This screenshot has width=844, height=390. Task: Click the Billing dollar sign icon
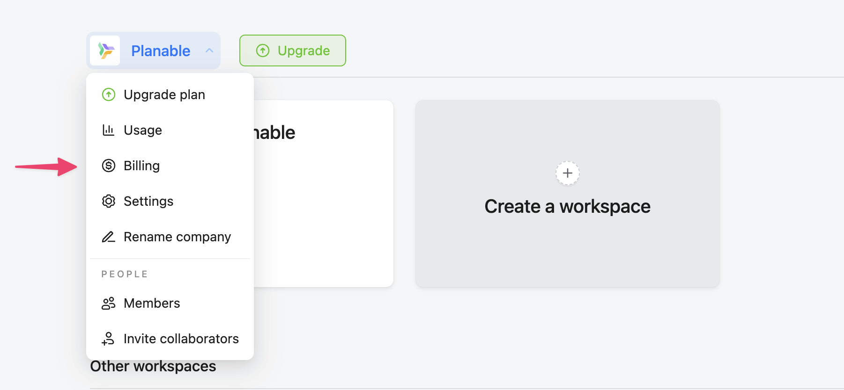109,166
